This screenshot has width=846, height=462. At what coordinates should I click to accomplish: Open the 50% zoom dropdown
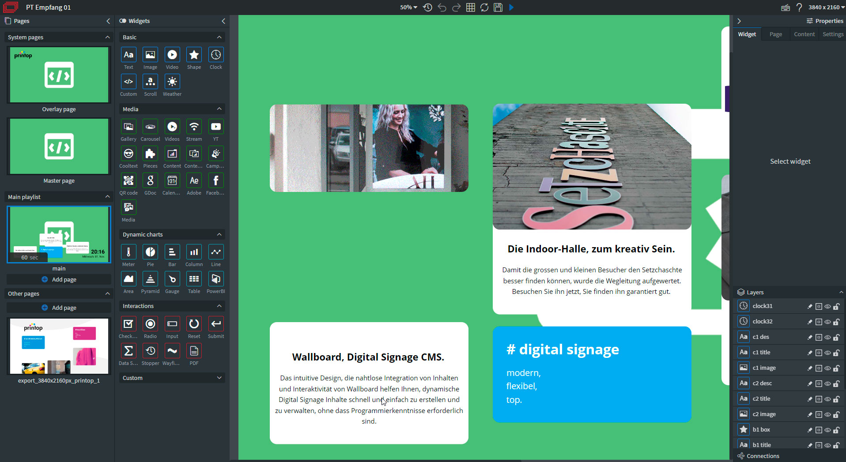pos(408,8)
